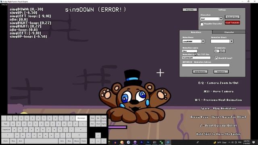Screen dimensions: 258x145
Task: Click the 'Space - Play Animation' hint
Action: (x=218, y=108)
